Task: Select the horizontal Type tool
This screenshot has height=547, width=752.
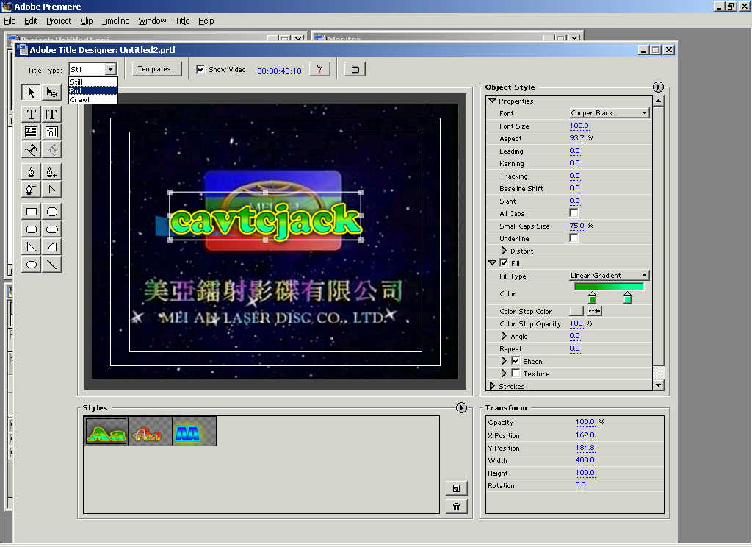Action: point(31,114)
